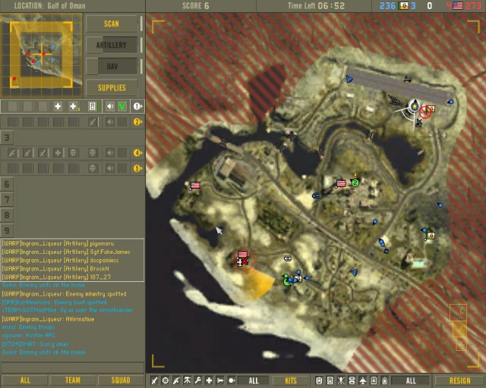The width and height of the screenshot is (486, 388).
Task: Toggle voice channel for squad 2
Action: click(x=109, y=122)
